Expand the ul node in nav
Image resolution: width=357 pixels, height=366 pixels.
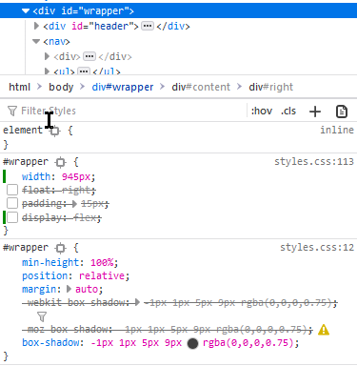(47, 71)
